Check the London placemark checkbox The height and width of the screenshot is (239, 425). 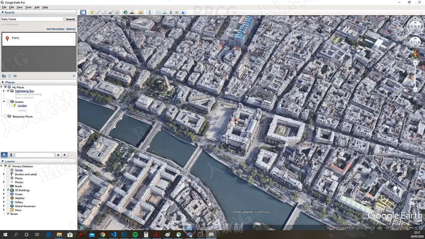pos(11,106)
